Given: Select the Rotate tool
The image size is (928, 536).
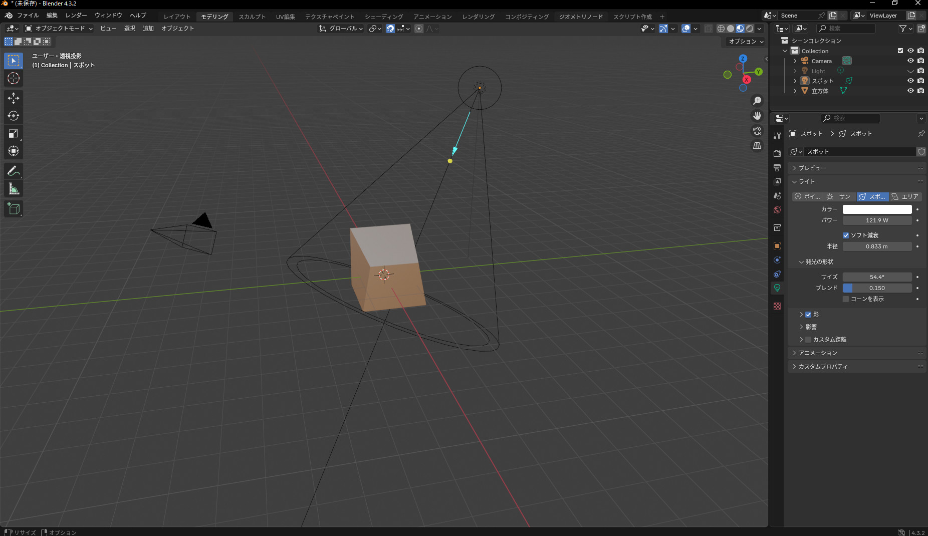Looking at the screenshot, I should point(14,116).
